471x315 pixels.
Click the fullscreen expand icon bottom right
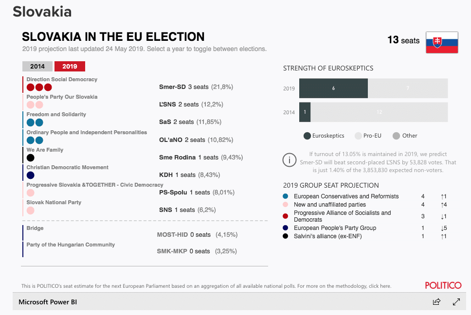[456, 302]
